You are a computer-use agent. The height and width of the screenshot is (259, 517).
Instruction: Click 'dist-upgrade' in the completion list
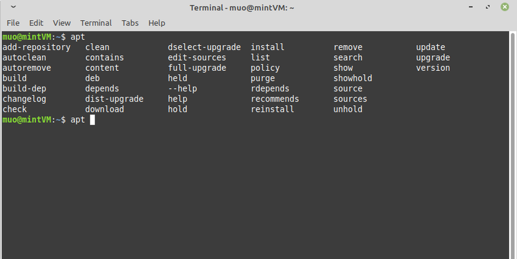click(x=114, y=99)
